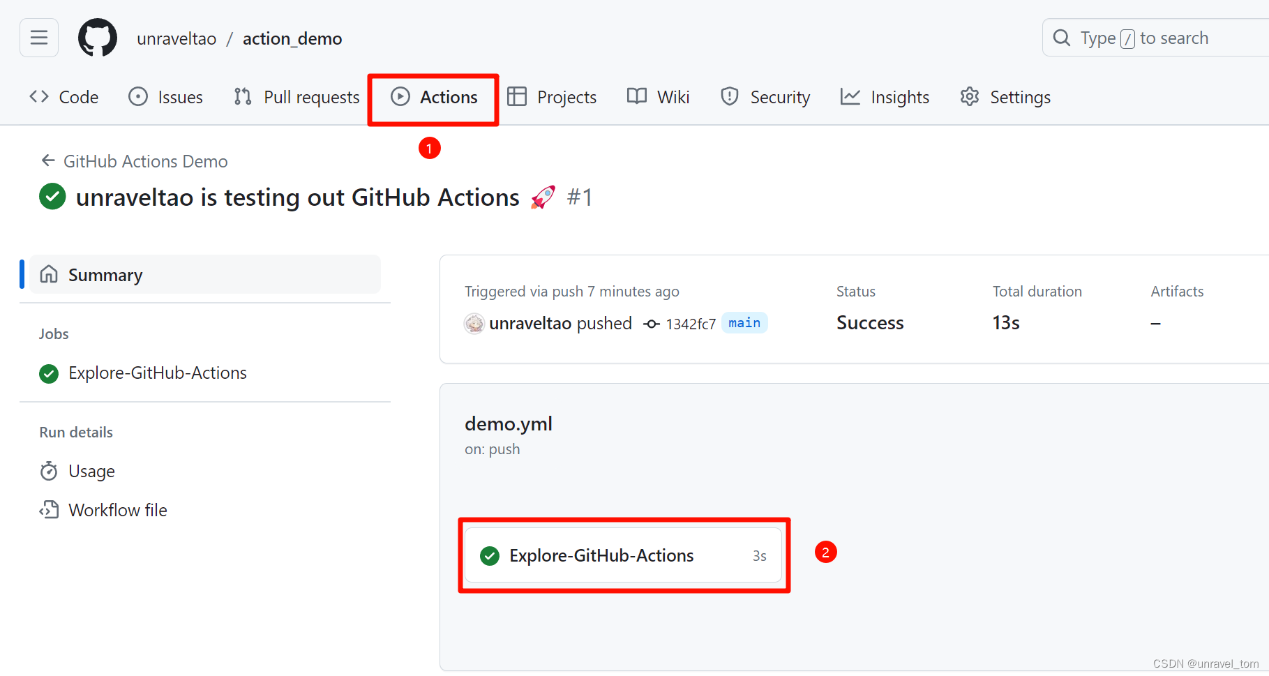Click the main branch label

tap(744, 323)
